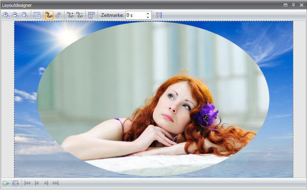Jump to the last keyframe
Viewport: 307px width, 190px height.
[55, 183]
